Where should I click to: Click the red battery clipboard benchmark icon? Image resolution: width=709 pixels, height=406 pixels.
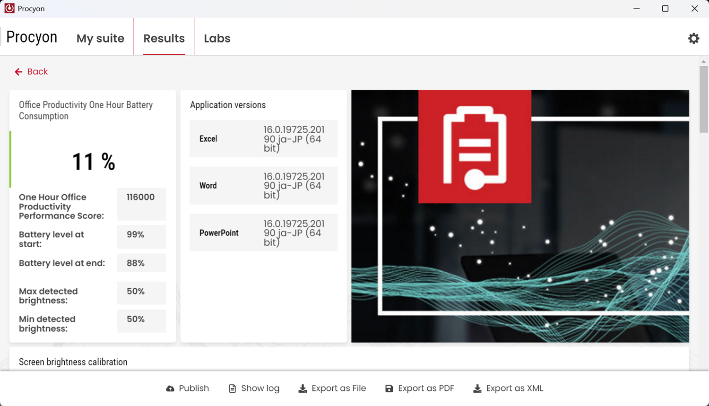(x=475, y=147)
